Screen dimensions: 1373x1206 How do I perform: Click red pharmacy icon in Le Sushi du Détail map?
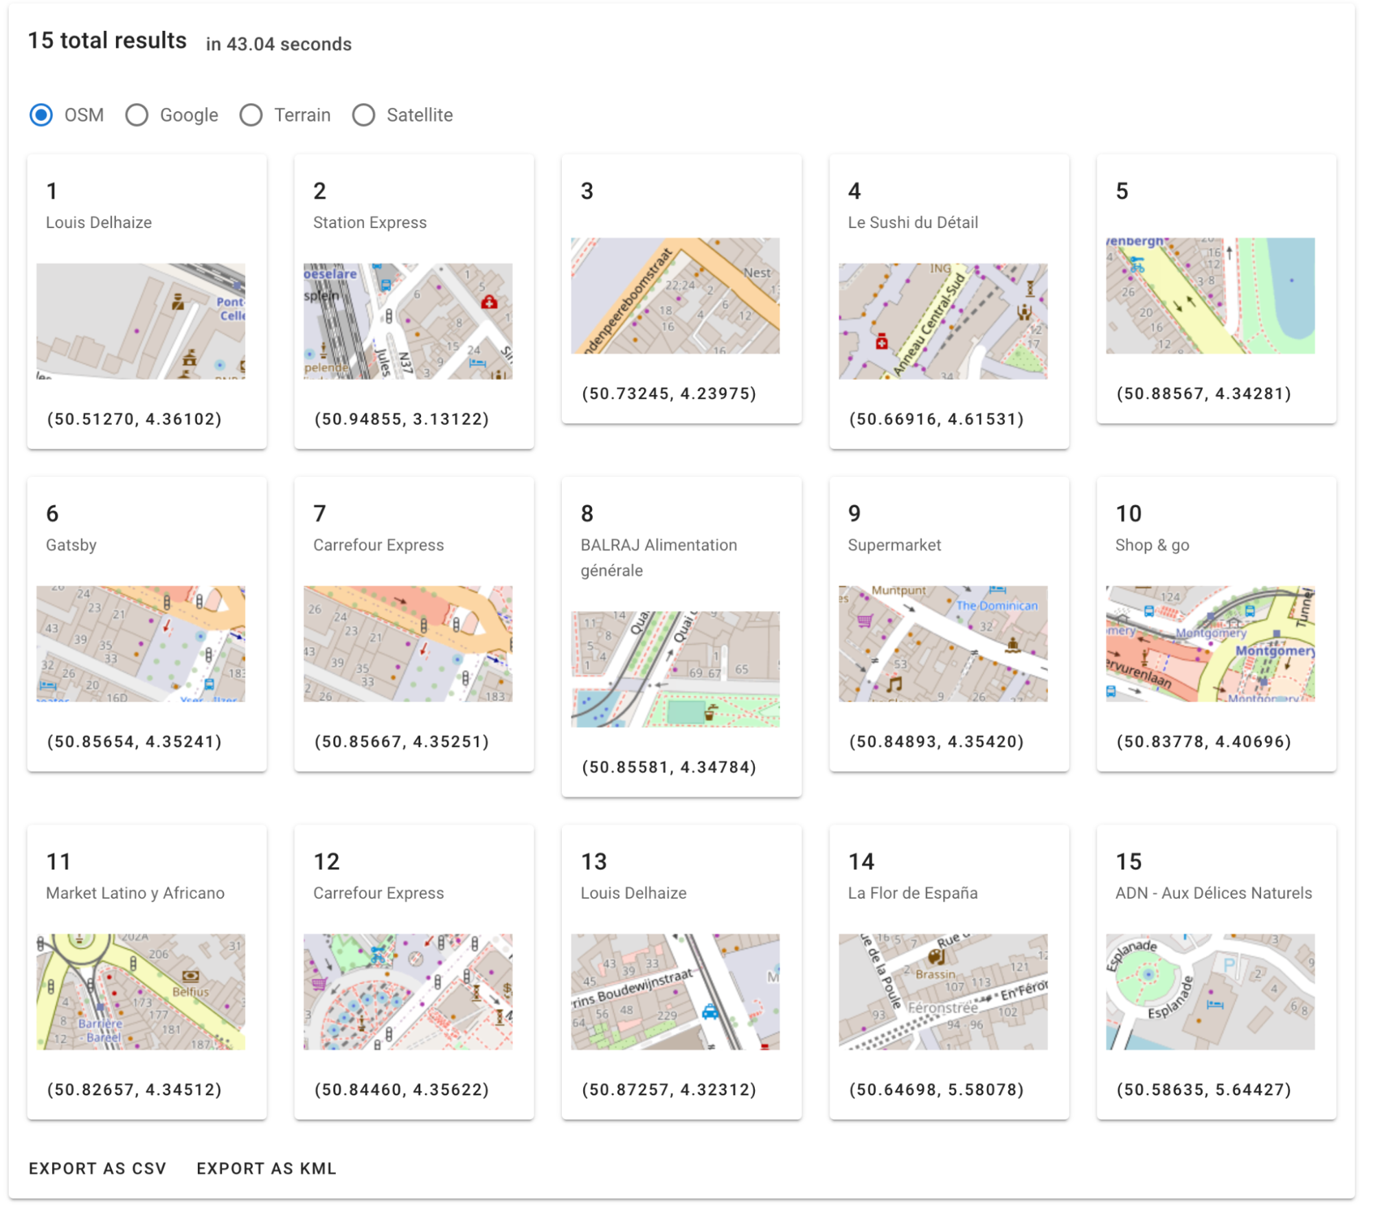click(882, 341)
